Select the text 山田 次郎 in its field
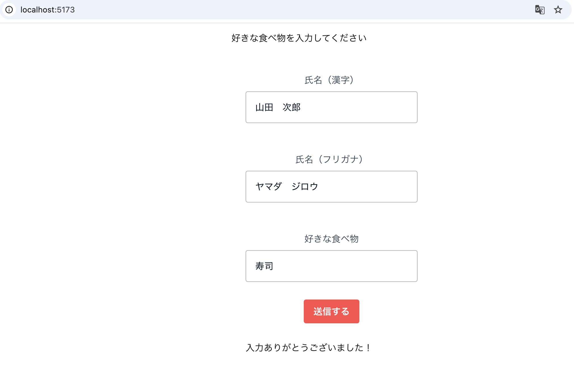Image resolution: width=574 pixels, height=367 pixels. (x=278, y=107)
